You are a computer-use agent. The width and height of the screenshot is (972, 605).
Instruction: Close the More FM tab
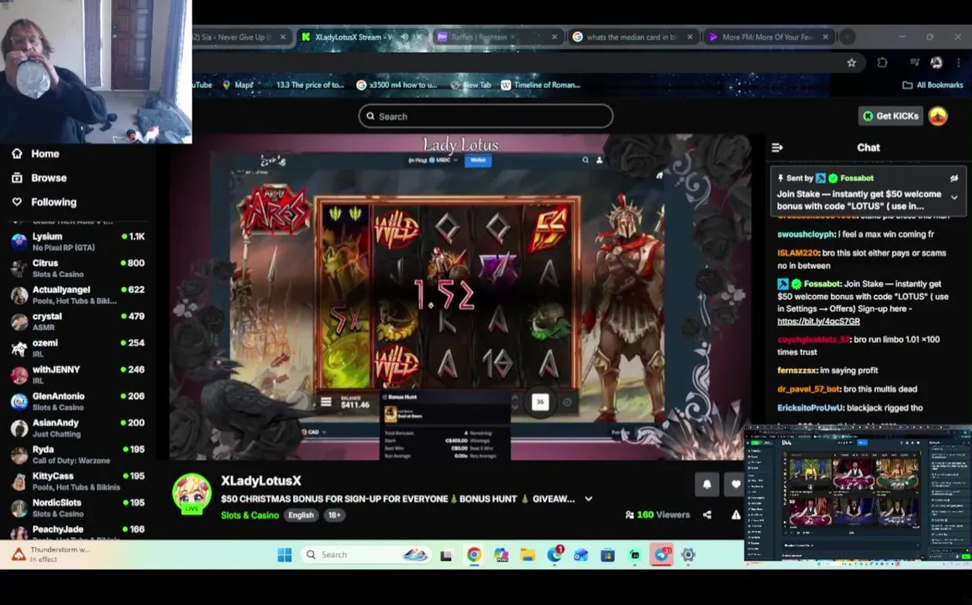825,37
